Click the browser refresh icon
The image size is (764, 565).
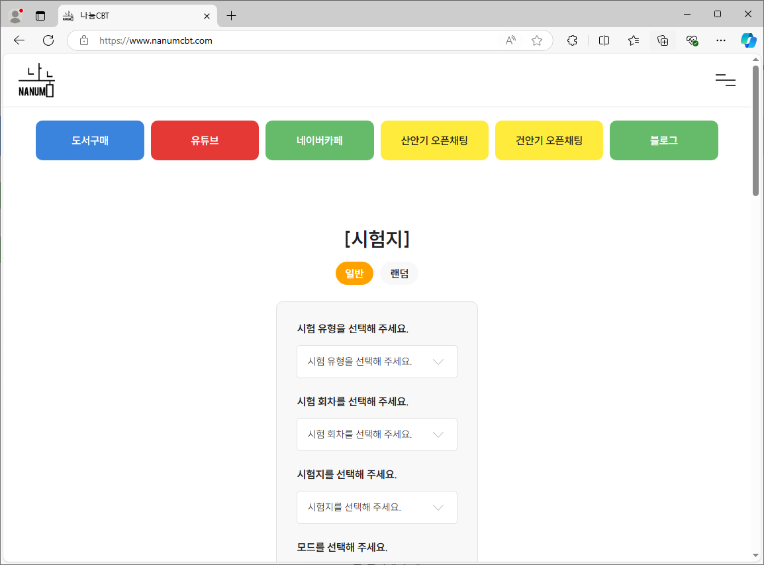point(48,40)
